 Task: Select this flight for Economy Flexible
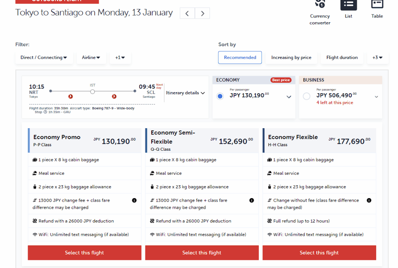point(319,252)
